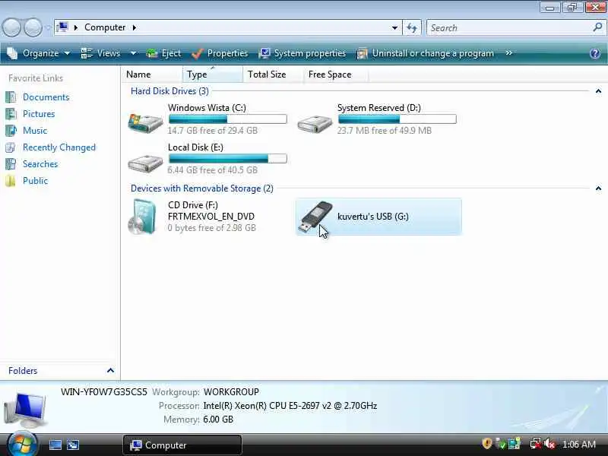Select the System Reserved (D:) drive icon
The image size is (608, 456).
(315, 124)
